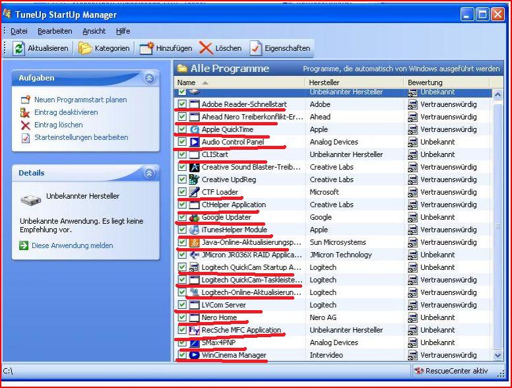Image resolution: width=512 pixels, height=388 pixels.
Task: Select the Logitech QuickCam Startup row text
Action: click(x=251, y=267)
